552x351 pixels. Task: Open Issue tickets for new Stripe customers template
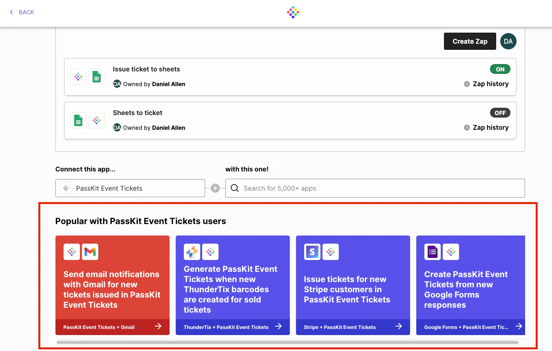pyautogui.click(x=353, y=285)
